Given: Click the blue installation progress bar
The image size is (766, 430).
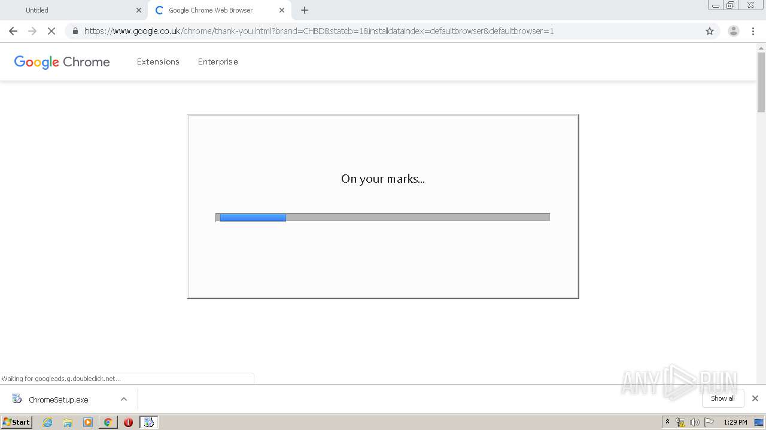Looking at the screenshot, I should (x=253, y=217).
